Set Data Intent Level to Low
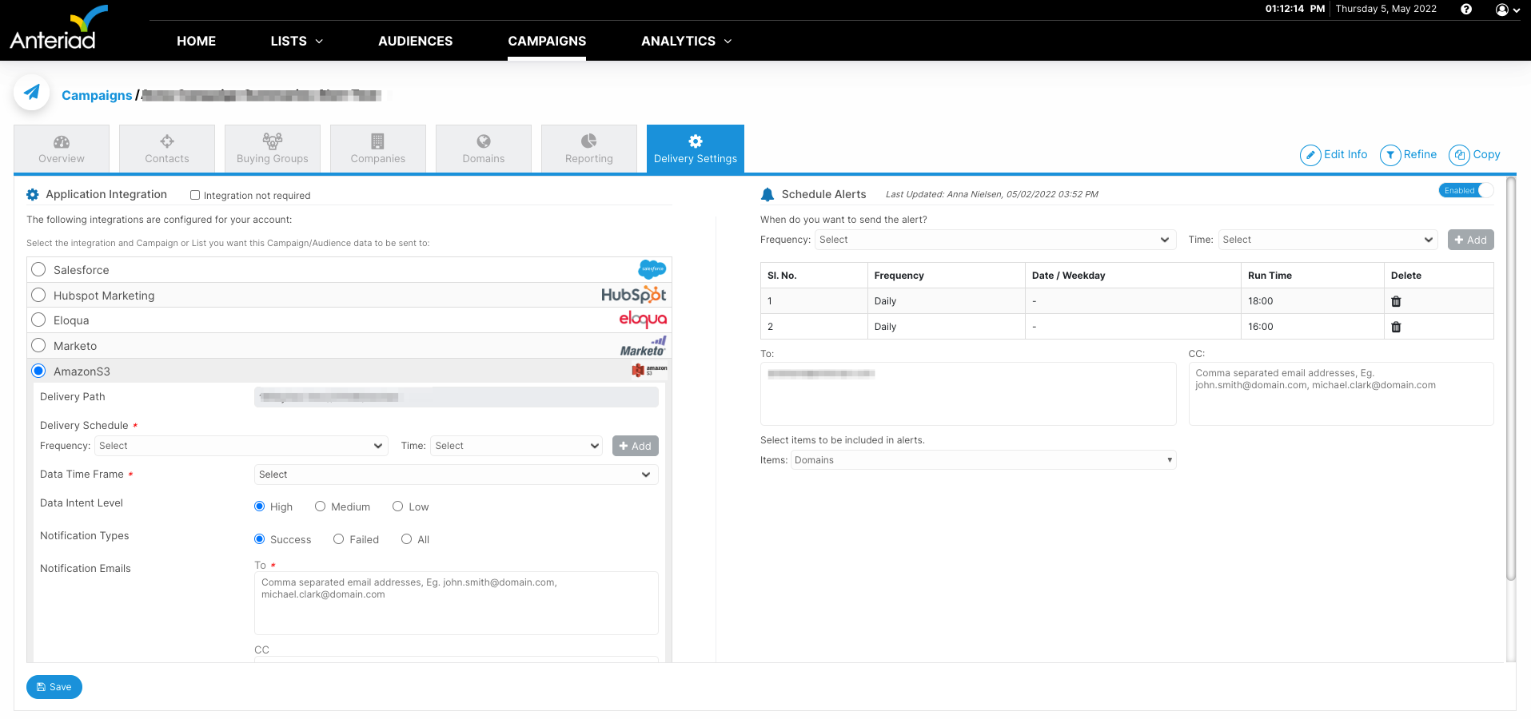 397,506
